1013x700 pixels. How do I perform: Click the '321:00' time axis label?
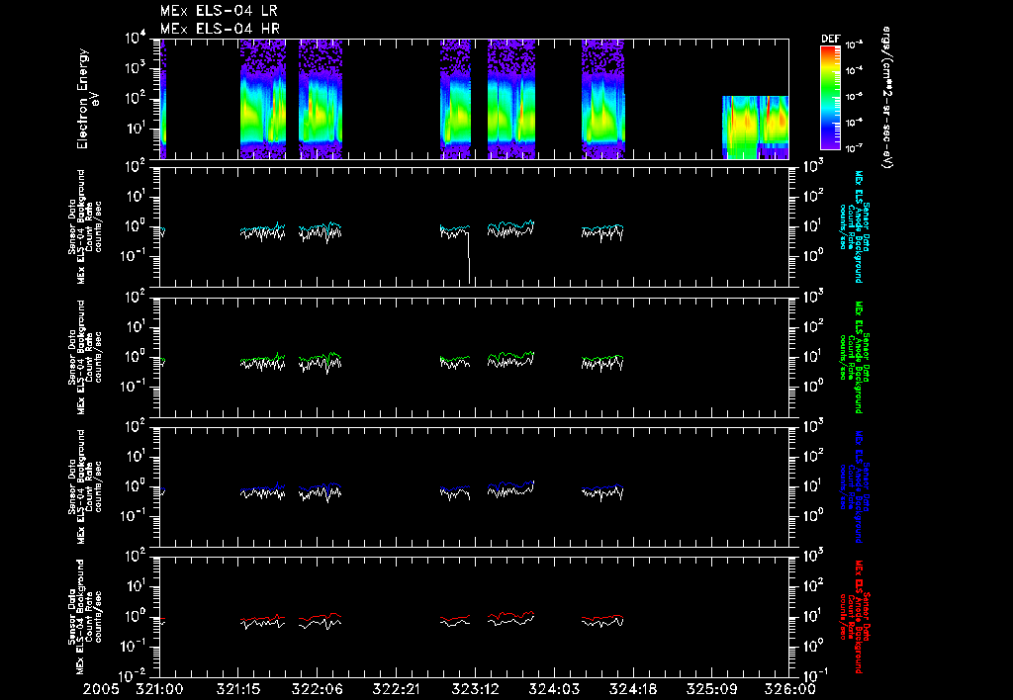pyautogui.click(x=159, y=690)
